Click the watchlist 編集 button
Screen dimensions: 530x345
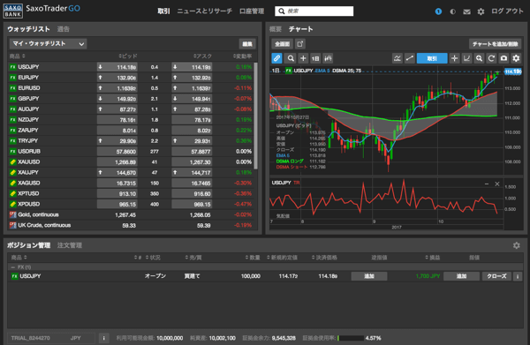[247, 44]
